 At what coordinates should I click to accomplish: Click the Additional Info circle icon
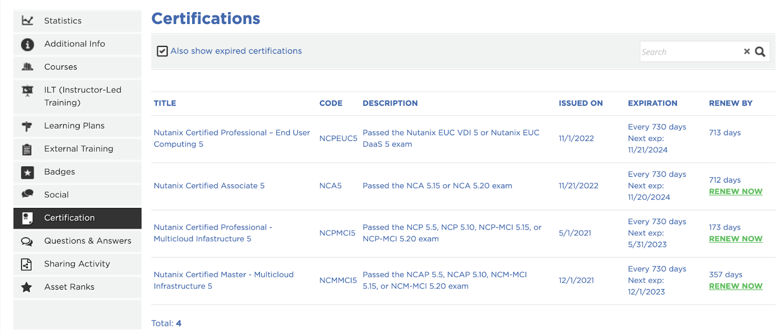click(x=27, y=44)
